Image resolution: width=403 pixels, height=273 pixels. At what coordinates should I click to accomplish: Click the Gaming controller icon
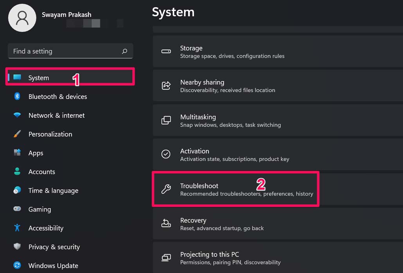17,209
